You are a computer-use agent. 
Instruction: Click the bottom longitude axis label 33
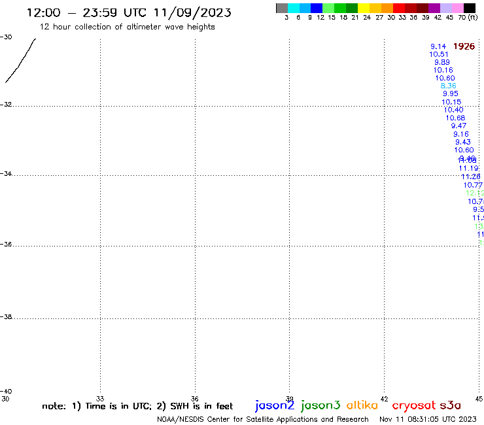pyautogui.click(x=100, y=399)
